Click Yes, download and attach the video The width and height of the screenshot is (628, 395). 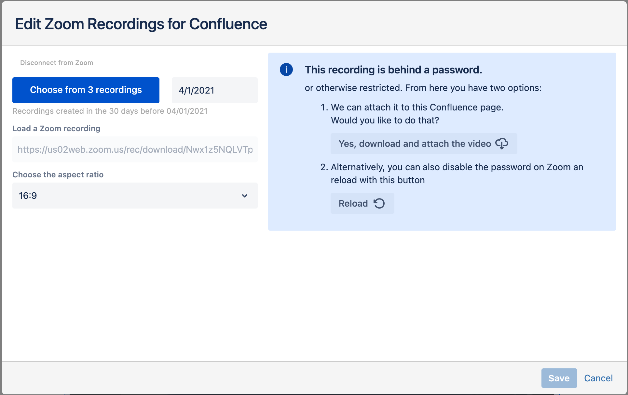424,144
